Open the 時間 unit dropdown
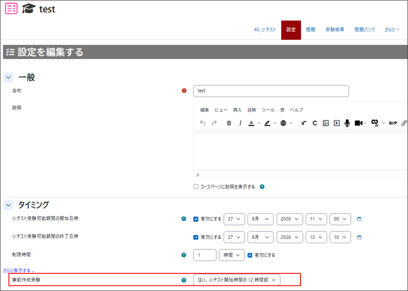The image size is (408, 291). (231, 255)
